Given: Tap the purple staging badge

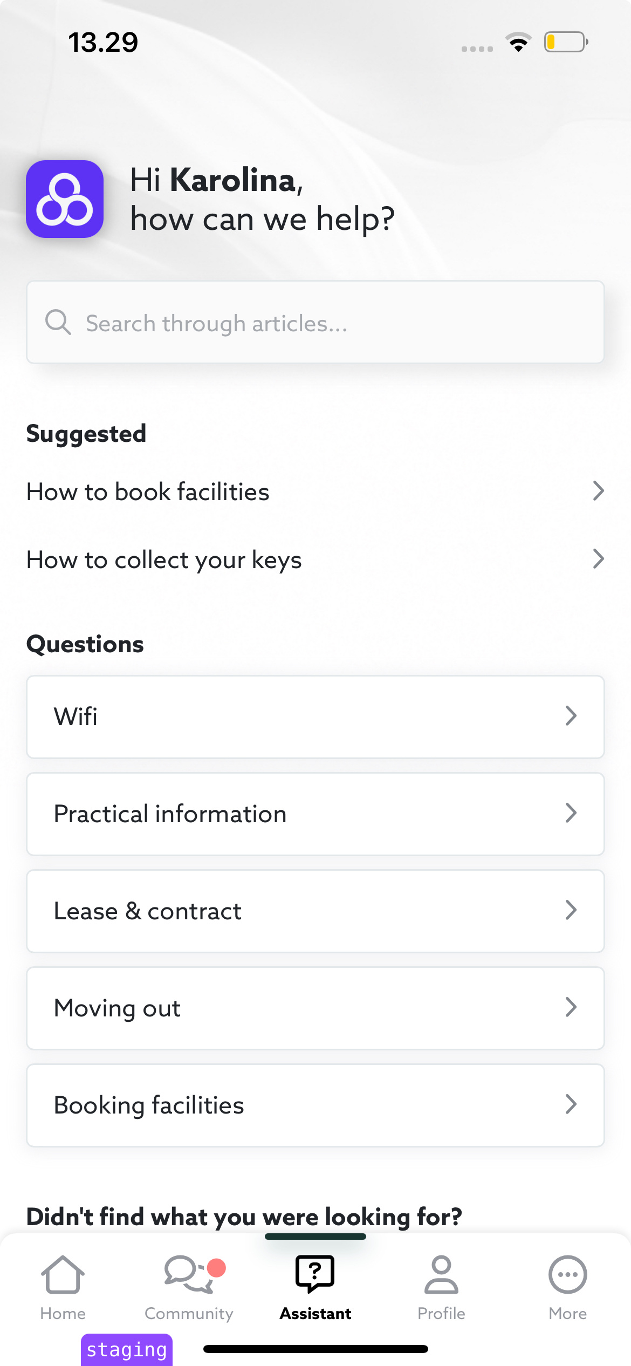Looking at the screenshot, I should (127, 1350).
